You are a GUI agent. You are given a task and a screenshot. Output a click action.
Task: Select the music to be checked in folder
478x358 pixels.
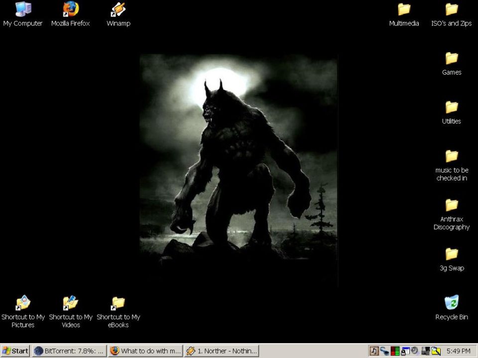pos(452,165)
